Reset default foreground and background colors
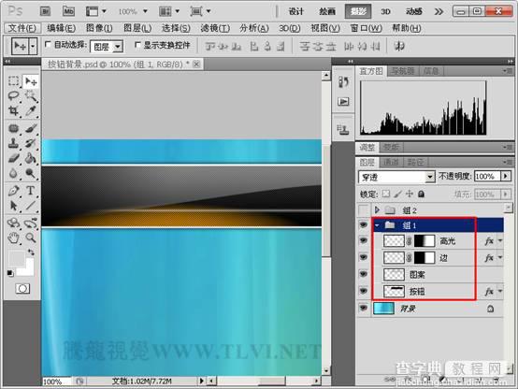 click(x=10, y=273)
